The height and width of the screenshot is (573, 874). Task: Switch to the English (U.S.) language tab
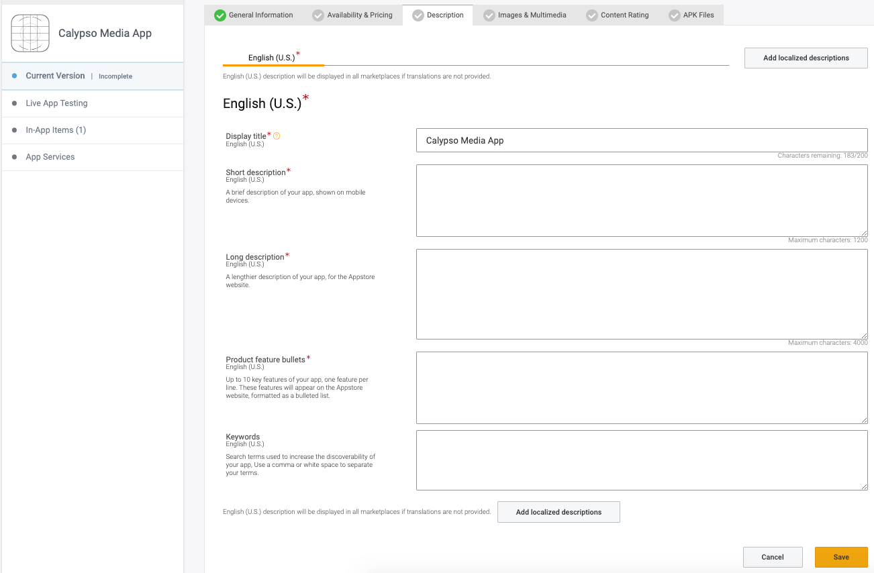pyautogui.click(x=272, y=58)
